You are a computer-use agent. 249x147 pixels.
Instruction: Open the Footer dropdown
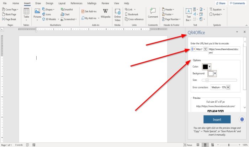168,15
